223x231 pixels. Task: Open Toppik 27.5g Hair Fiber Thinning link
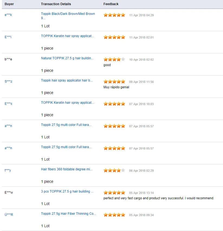(69, 214)
